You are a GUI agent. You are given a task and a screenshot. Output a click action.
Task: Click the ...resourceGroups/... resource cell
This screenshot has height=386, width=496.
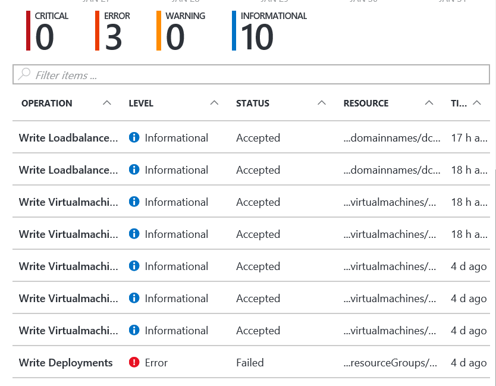(x=390, y=363)
